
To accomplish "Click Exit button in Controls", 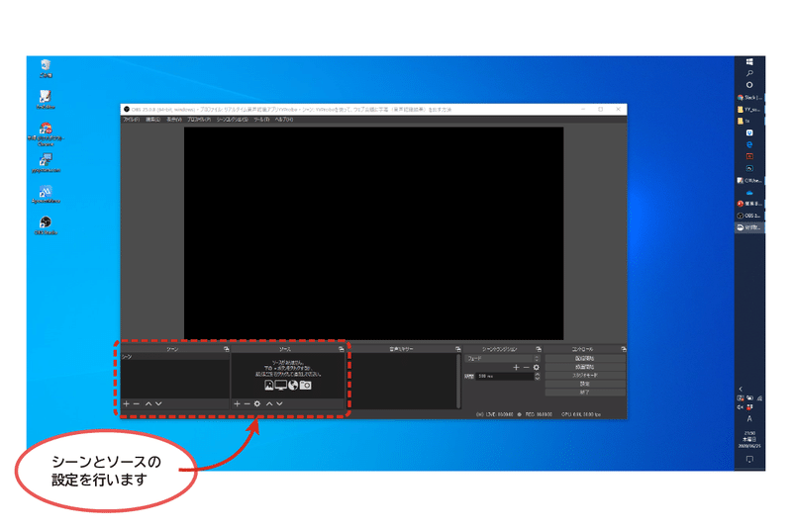I will [x=585, y=393].
